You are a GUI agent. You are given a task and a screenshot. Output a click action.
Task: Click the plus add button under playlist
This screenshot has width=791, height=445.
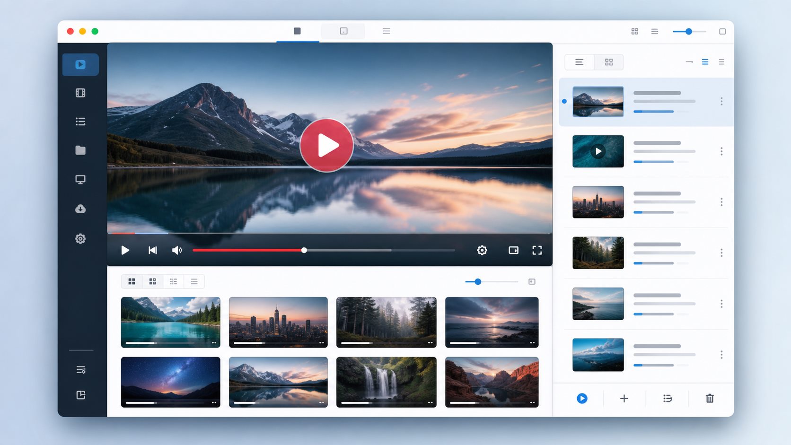[x=624, y=399]
